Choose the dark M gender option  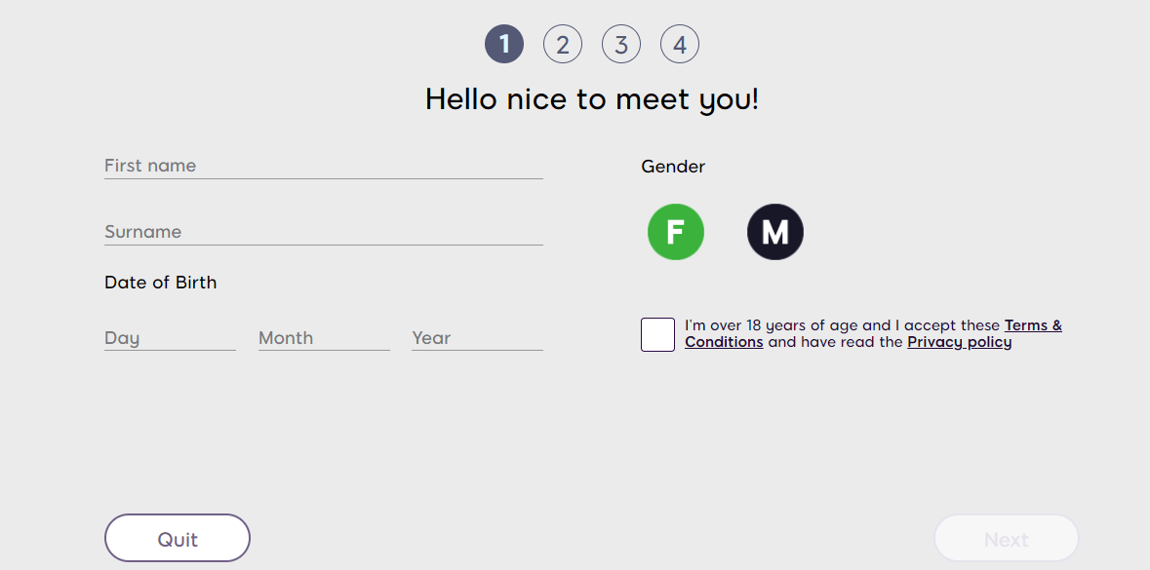tap(775, 232)
